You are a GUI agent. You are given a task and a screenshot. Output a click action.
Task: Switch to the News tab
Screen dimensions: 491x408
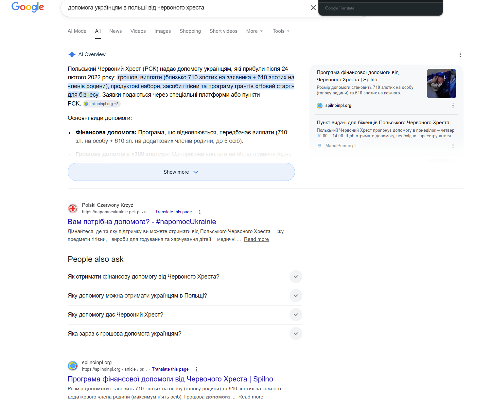115,31
